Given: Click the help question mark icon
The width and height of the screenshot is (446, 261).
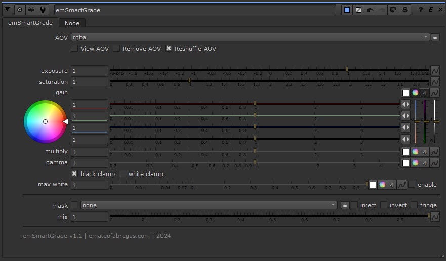Looking at the screenshot, I should (420, 9).
